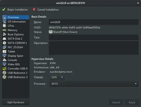Viewport: 141px width, 107px height.
Task: Select NIC :25:1f:b4 entry label
Action: pyautogui.click(x=15, y=47)
